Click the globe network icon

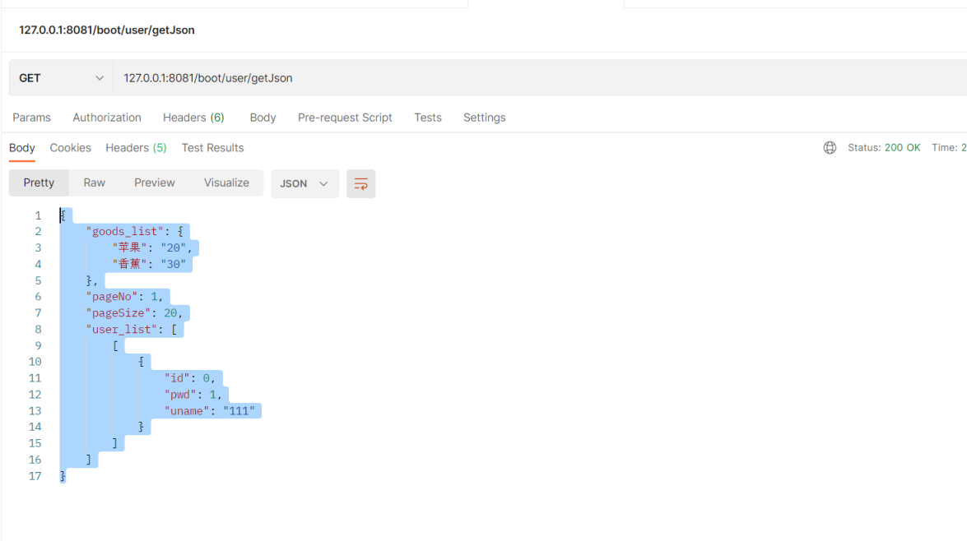tap(830, 148)
